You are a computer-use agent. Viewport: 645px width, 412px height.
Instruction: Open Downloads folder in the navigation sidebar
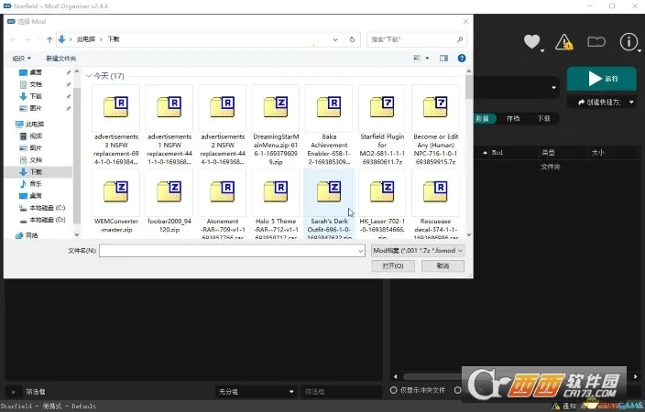point(36,171)
